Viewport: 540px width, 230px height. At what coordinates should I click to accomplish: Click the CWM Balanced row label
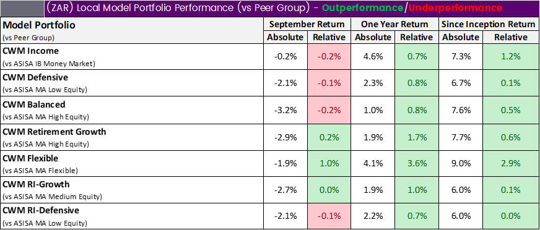pos(132,110)
